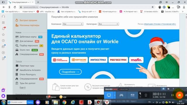The image size is (187, 105).
Task: Toggle Bandicam webcam overlay icon
Action: coord(146,95)
